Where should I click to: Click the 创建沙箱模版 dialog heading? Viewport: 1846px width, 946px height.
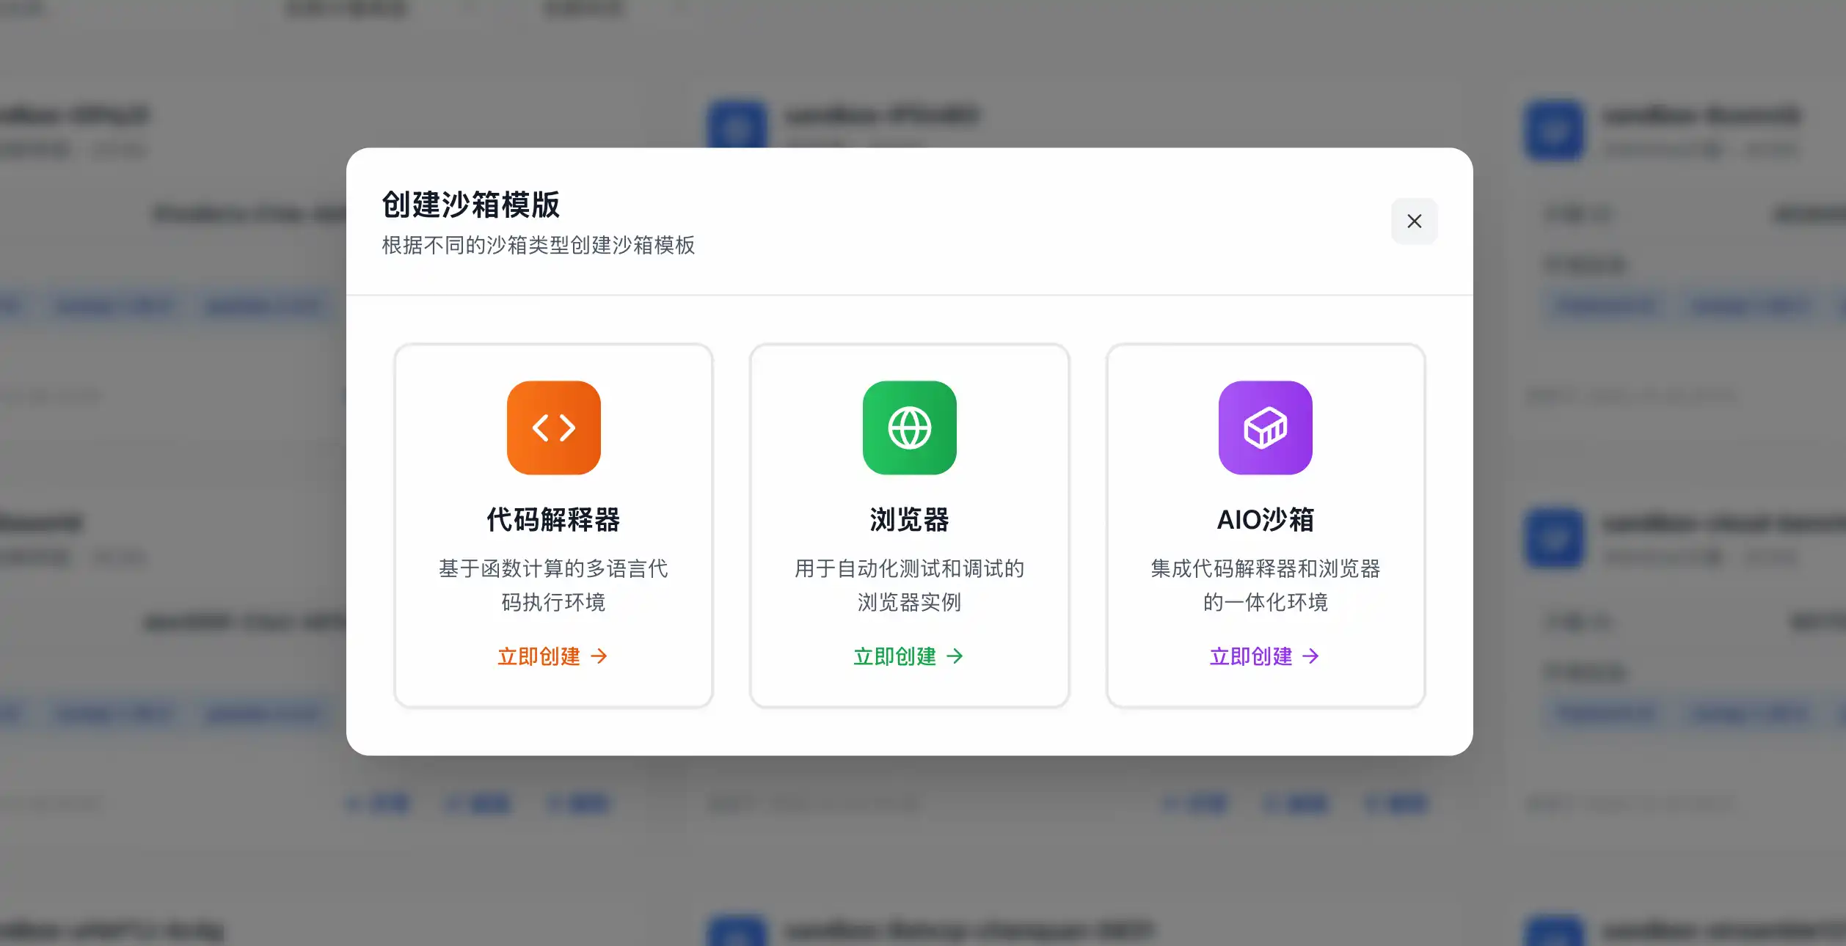click(470, 205)
